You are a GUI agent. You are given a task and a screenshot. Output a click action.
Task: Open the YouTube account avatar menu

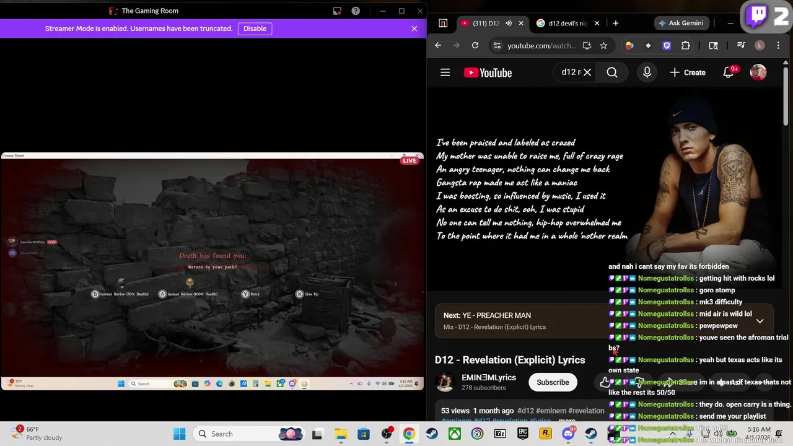pyautogui.click(x=758, y=72)
